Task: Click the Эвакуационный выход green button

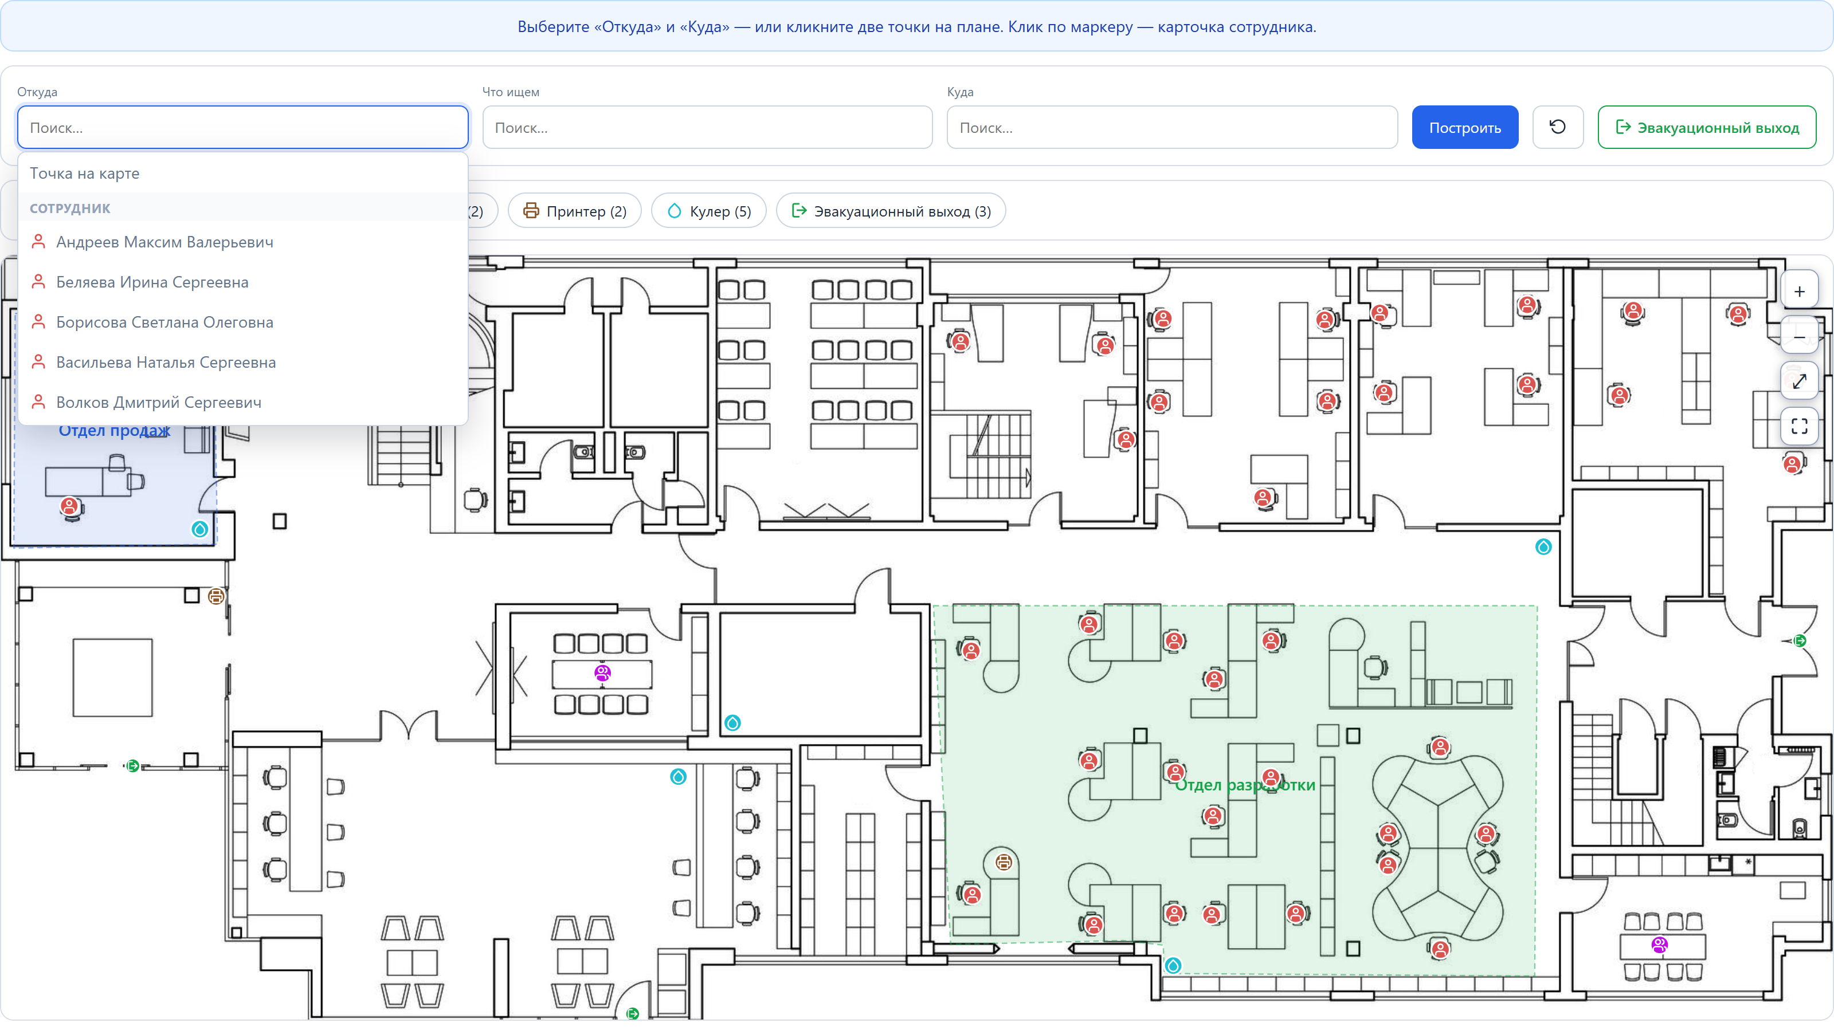Action: [x=1707, y=127]
